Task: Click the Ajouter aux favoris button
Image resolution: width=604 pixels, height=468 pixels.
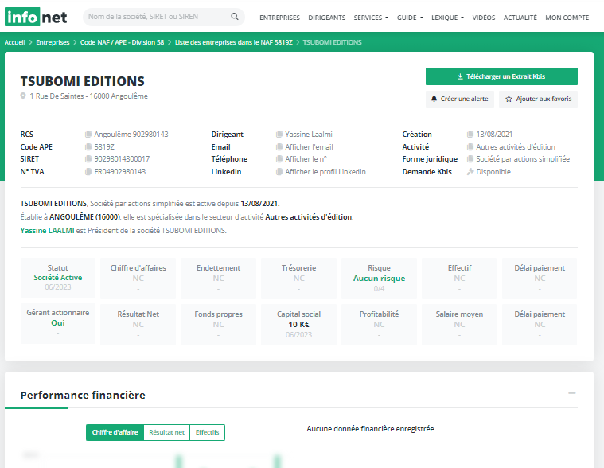Action: click(x=538, y=99)
